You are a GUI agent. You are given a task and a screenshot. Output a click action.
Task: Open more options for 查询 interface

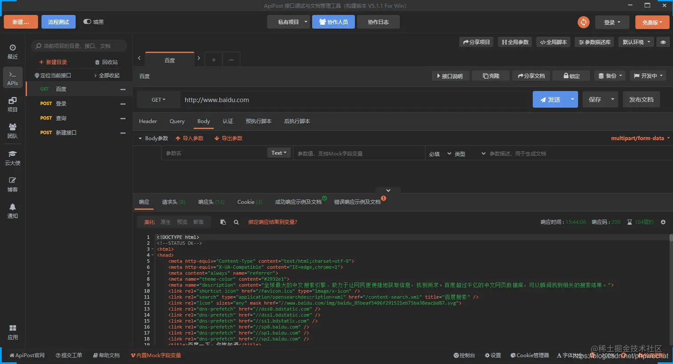[123, 118]
